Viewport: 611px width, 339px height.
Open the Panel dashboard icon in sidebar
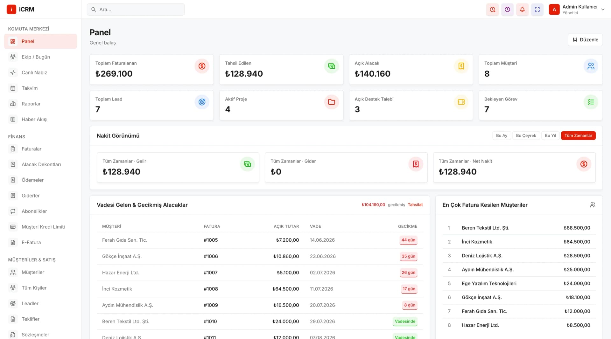13,41
